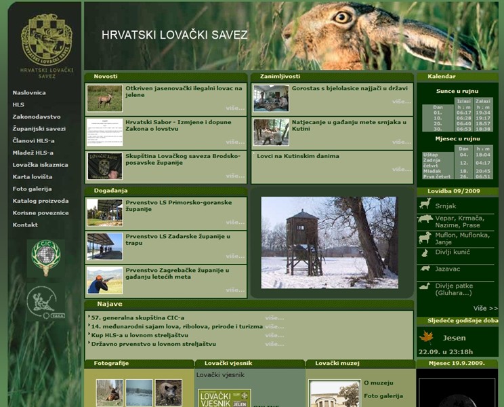Read 'Otkriven jasenovački ilegalni lovac' headline
504x407 pixels.
point(184,92)
